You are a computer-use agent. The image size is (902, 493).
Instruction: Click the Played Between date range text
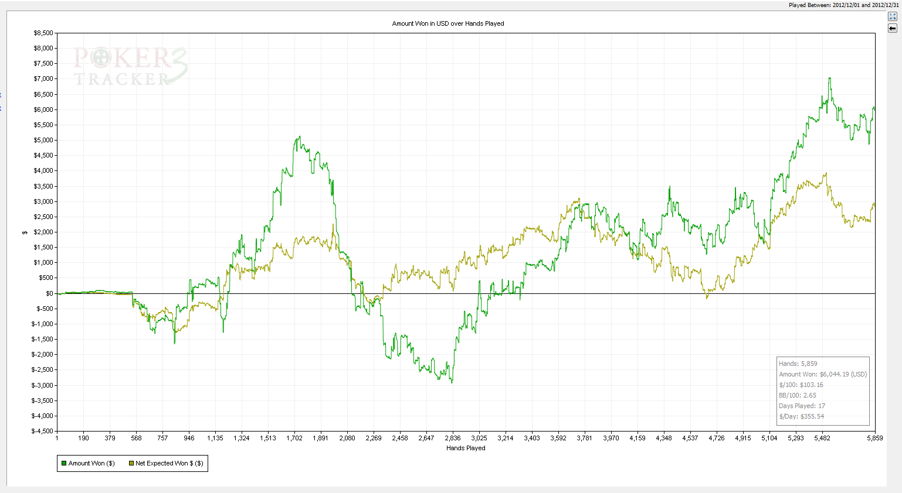844,5
